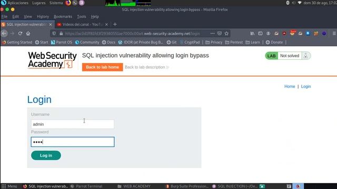337x189 pixels.
Task: Open the Docs bookmark
Action: tap(109, 43)
